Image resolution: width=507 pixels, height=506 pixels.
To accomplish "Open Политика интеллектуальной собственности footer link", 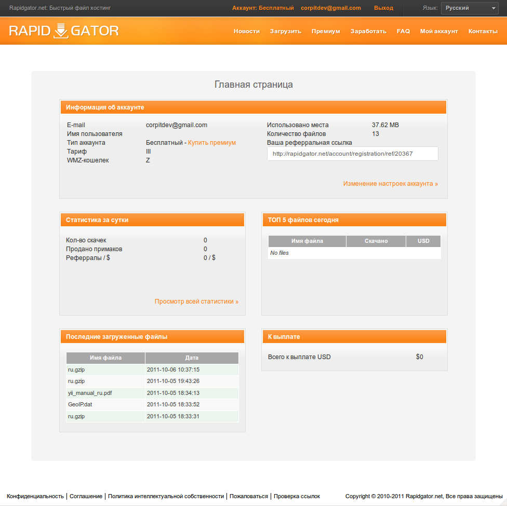I will click(166, 496).
